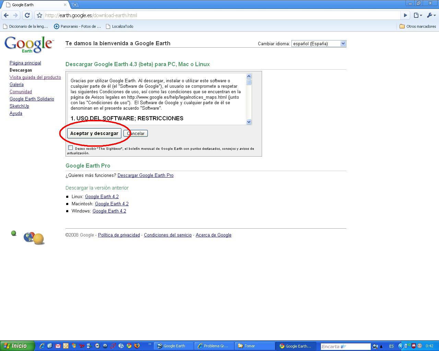Image resolution: width=439 pixels, height=351 pixels.
Task: Bookmark page with the star icon
Action: [39, 15]
